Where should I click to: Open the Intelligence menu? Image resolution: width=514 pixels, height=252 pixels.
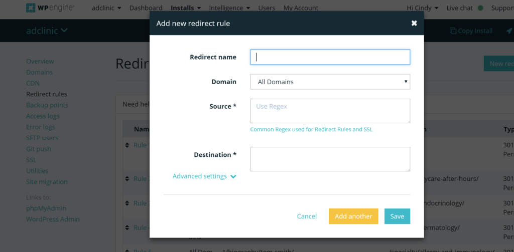pos(229,8)
